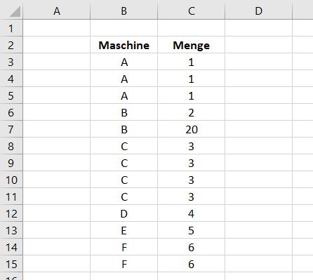Select cell C15 with value 6
The image size is (313, 280).
coord(192,264)
